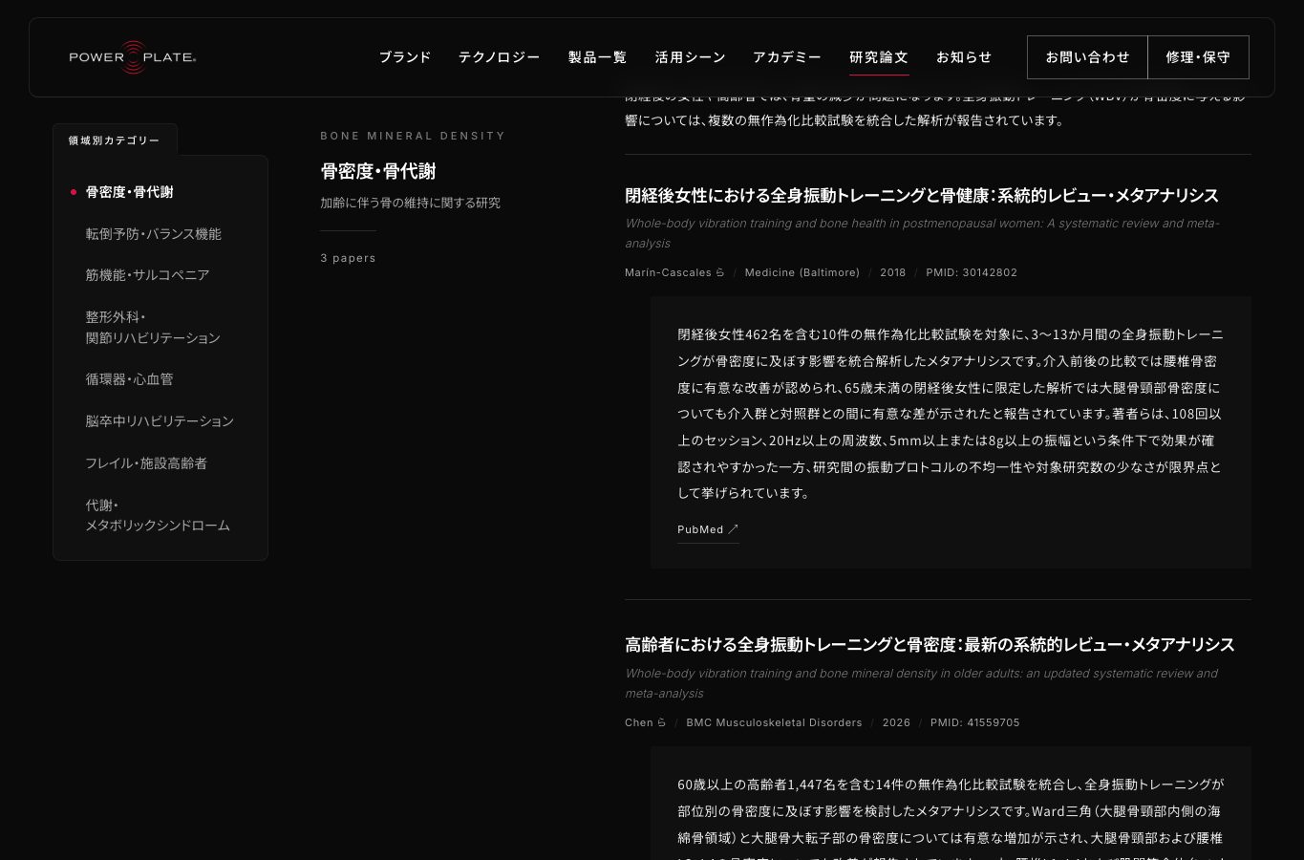Screen dimensions: 1304x860
Task: Open the アカデミー menu item
Action: 787,57
